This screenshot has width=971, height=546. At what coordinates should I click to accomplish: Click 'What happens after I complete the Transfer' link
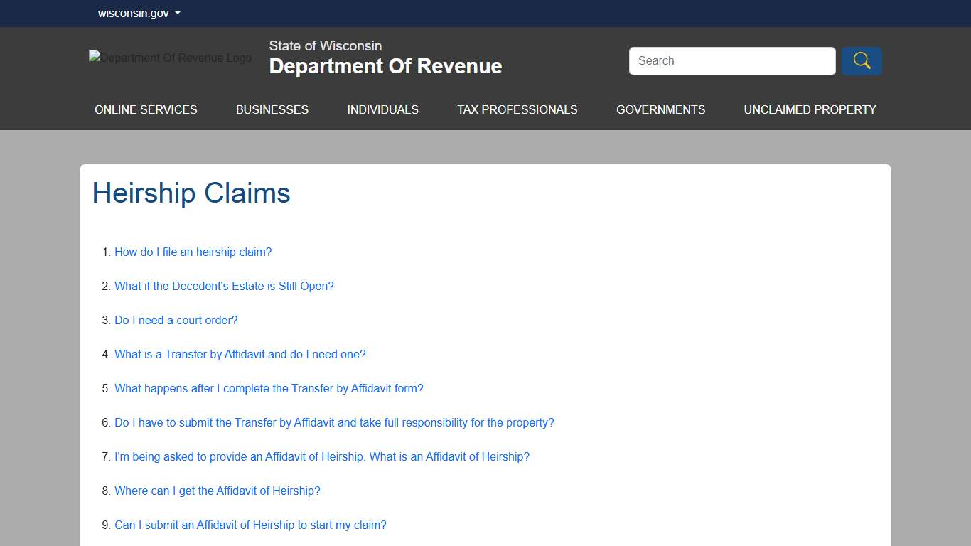click(269, 388)
